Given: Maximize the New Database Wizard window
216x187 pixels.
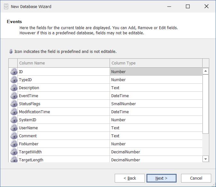Looking at the screenshot, I should 188,6.
